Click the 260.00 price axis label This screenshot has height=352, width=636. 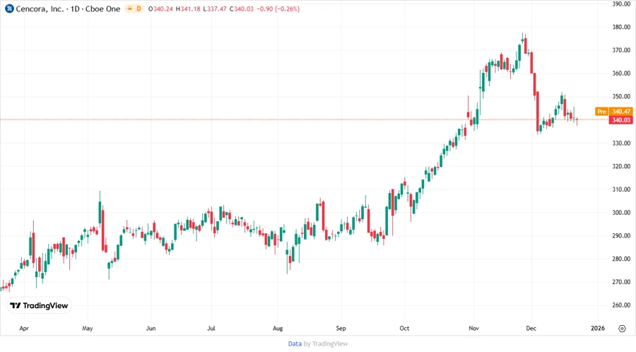click(x=621, y=305)
